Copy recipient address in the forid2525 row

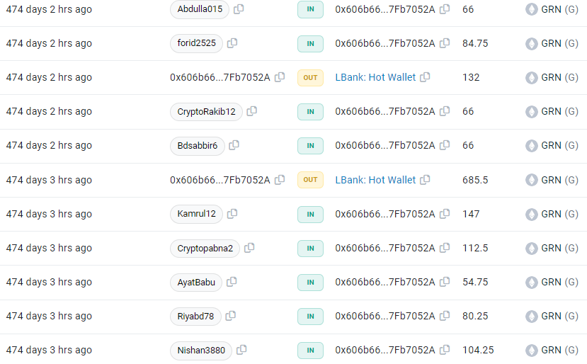tap(445, 43)
